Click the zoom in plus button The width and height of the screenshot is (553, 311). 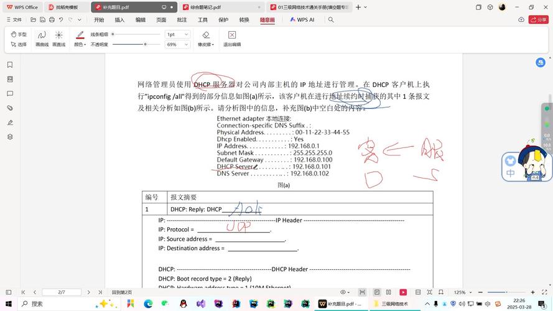point(533,292)
